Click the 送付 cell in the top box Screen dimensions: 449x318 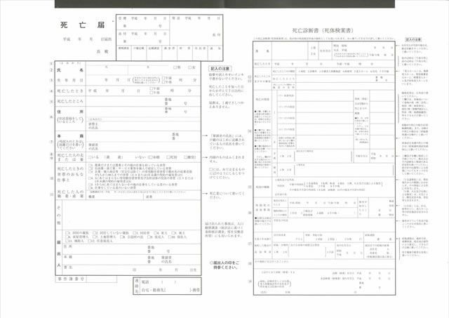[x=143, y=37]
